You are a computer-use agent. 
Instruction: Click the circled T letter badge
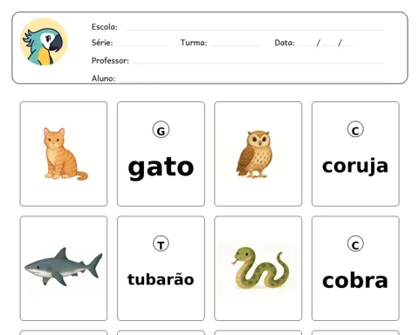161,243
